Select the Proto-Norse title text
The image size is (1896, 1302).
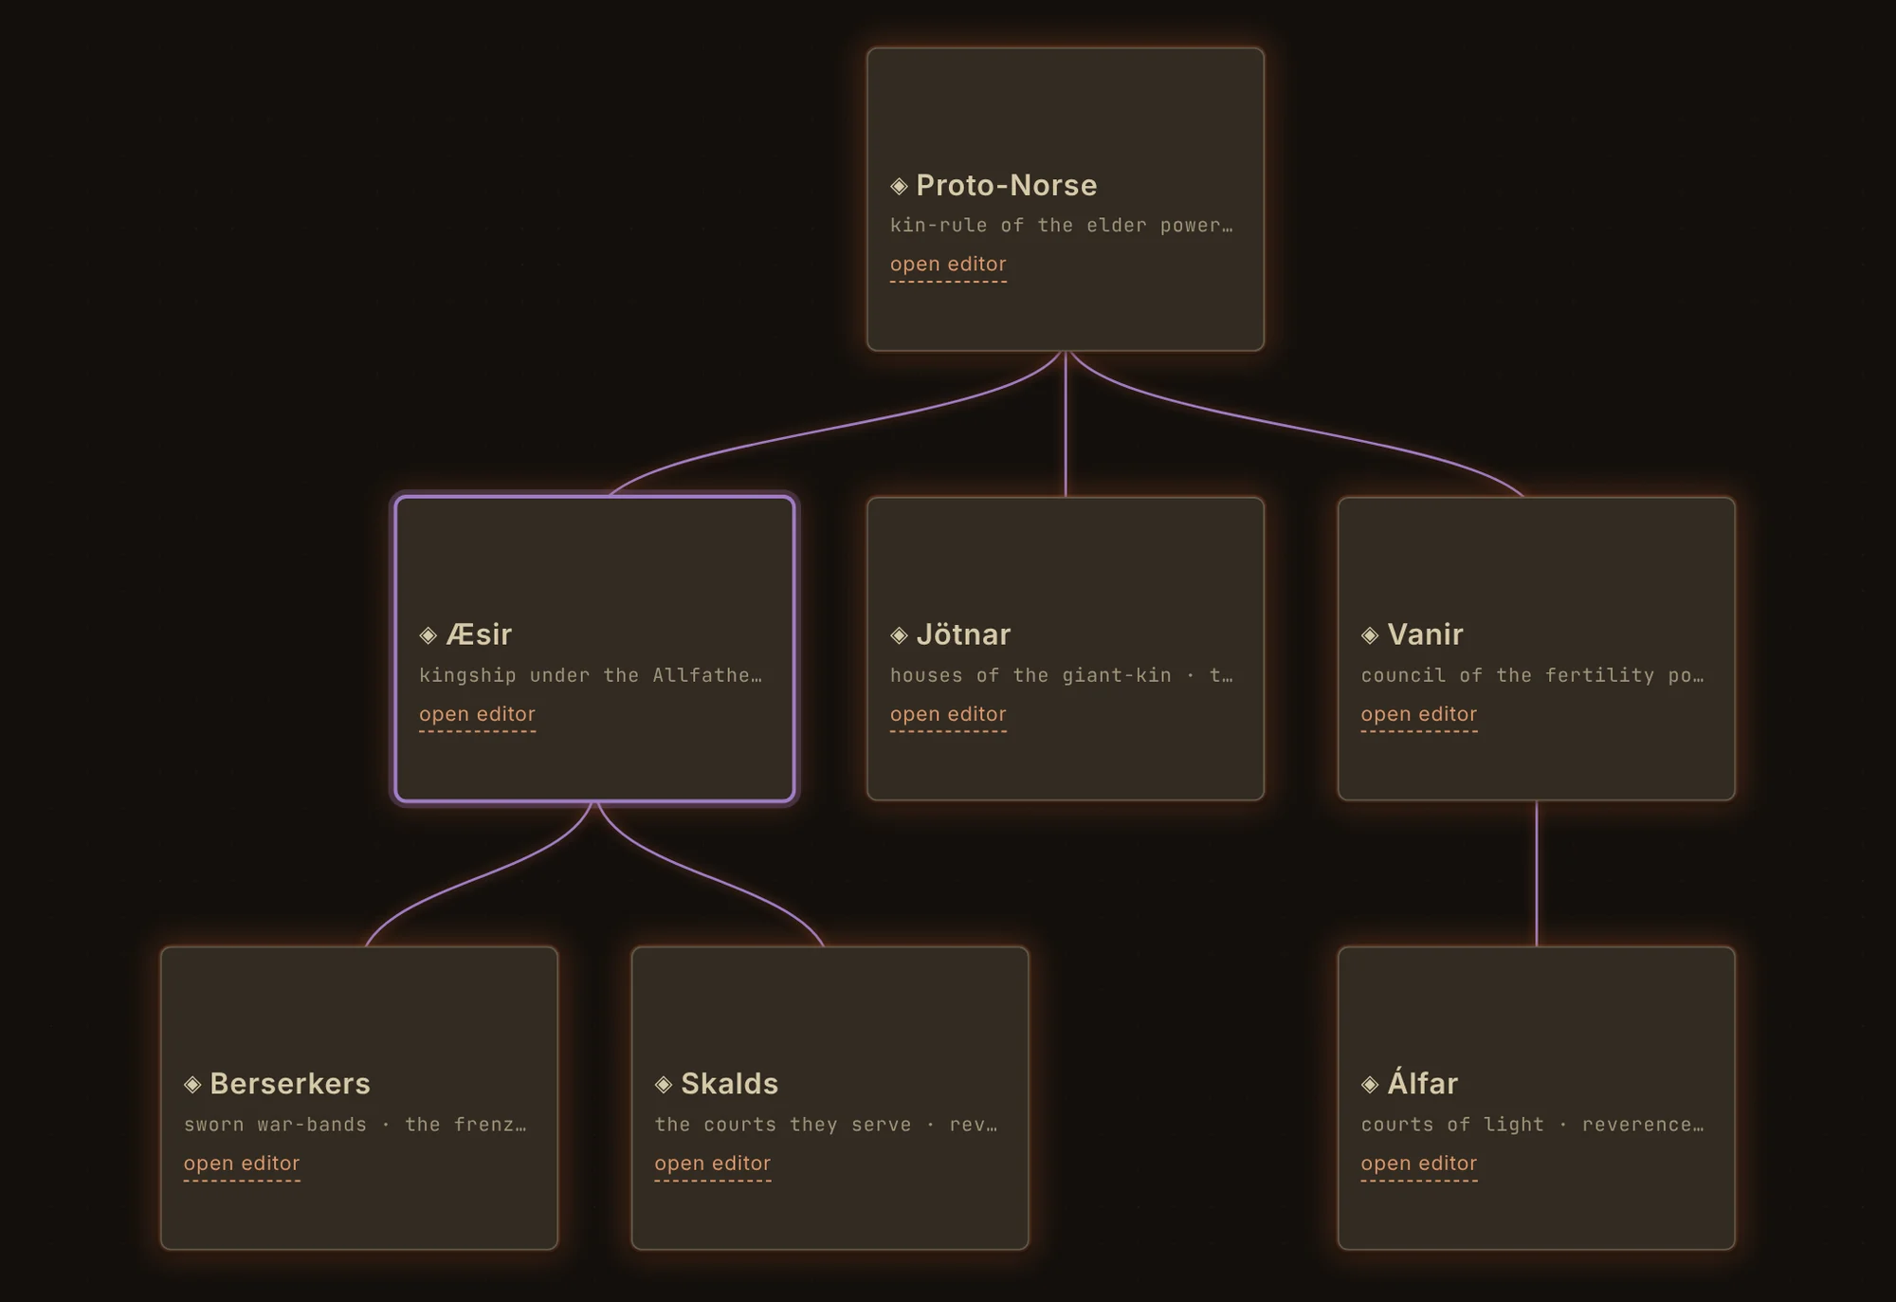1007,186
